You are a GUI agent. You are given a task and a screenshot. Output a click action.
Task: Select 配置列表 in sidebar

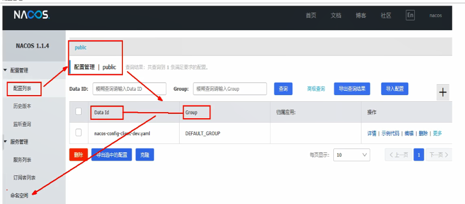pyautogui.click(x=22, y=89)
